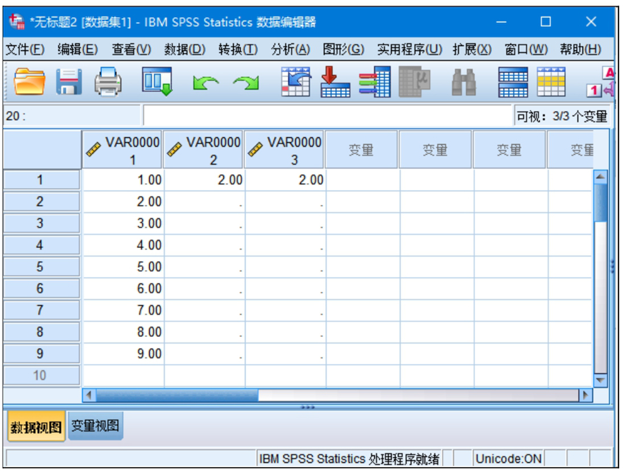This screenshot has height=474, width=626.
Task: Select row 5 header
Action: 40,267
